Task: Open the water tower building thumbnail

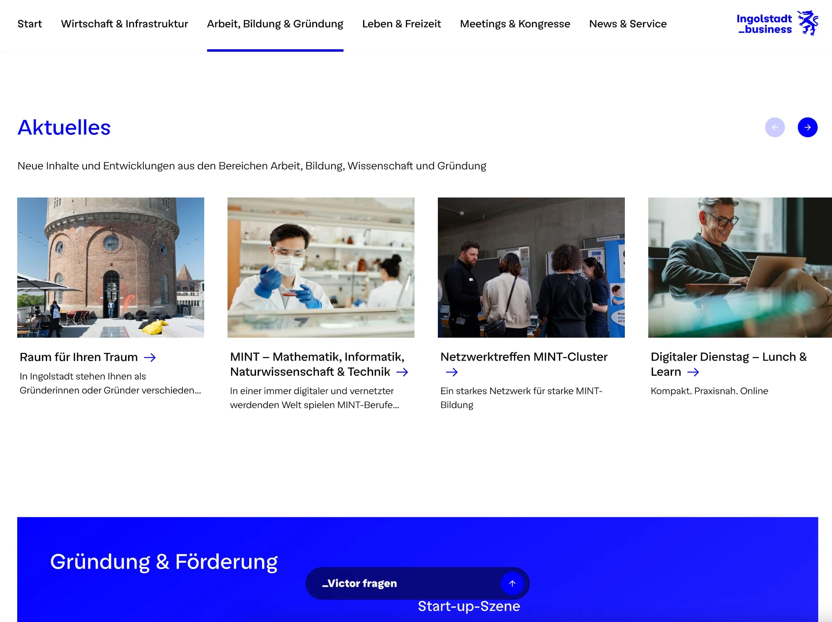Action: coord(111,267)
